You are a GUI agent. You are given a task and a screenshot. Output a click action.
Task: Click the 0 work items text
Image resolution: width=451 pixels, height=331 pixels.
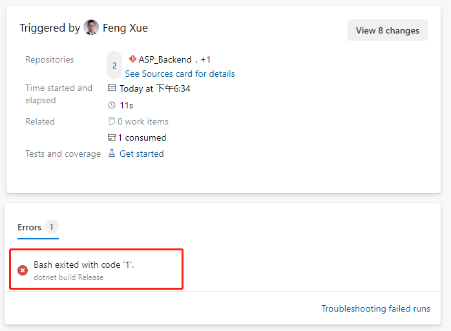pyautogui.click(x=143, y=121)
